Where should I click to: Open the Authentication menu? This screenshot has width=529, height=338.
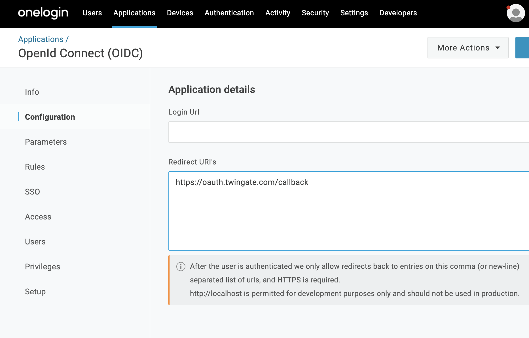point(229,13)
